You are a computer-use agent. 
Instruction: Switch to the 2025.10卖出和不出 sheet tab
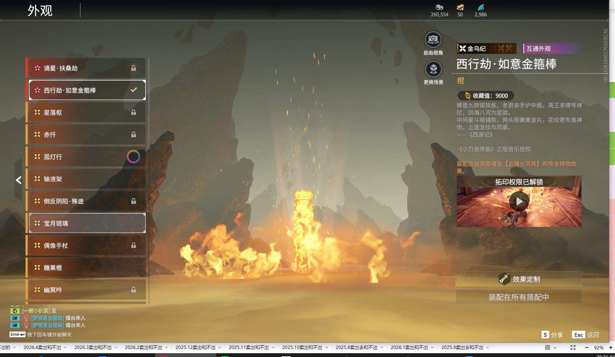302,347
